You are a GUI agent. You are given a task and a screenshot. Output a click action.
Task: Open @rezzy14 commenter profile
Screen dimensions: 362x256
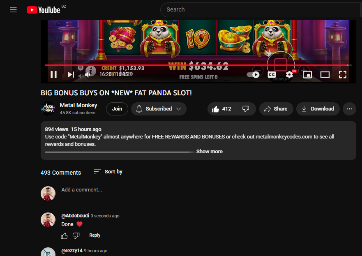(x=72, y=251)
